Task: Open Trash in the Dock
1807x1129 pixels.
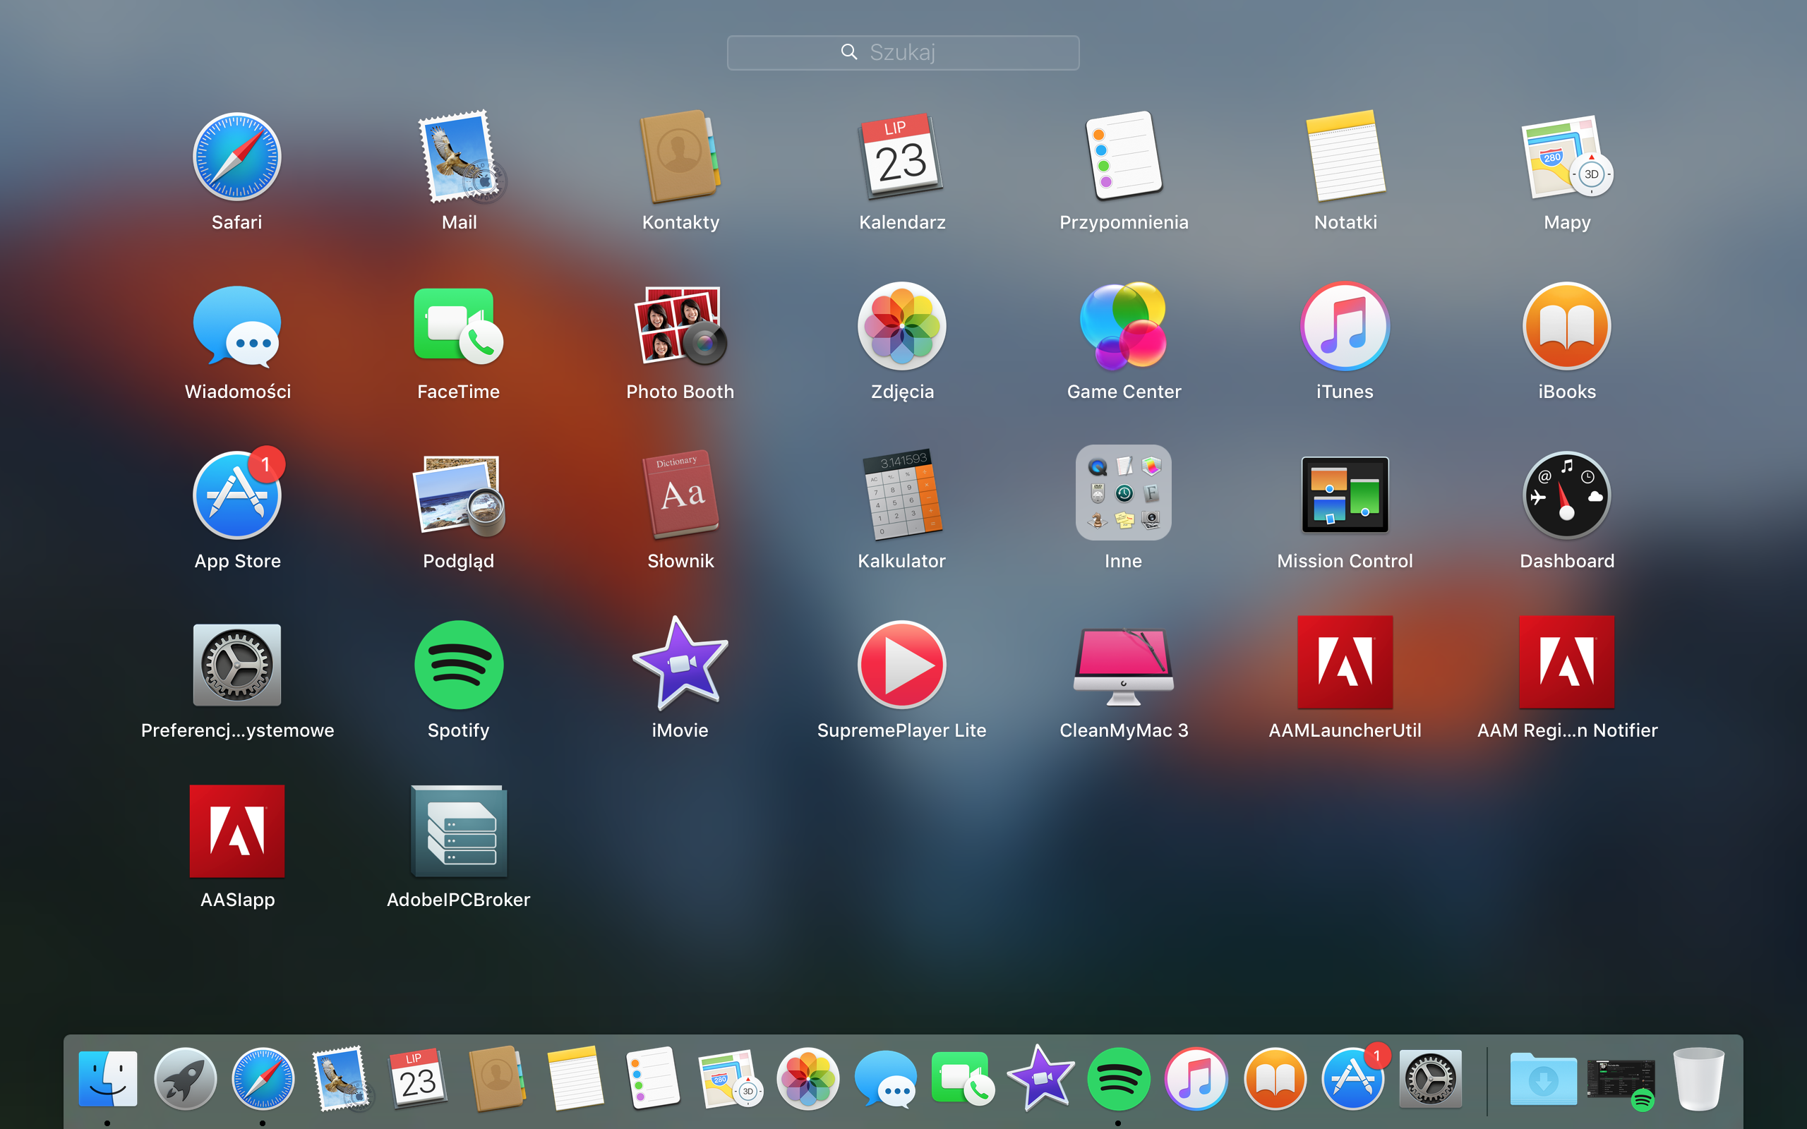Action: click(1699, 1078)
